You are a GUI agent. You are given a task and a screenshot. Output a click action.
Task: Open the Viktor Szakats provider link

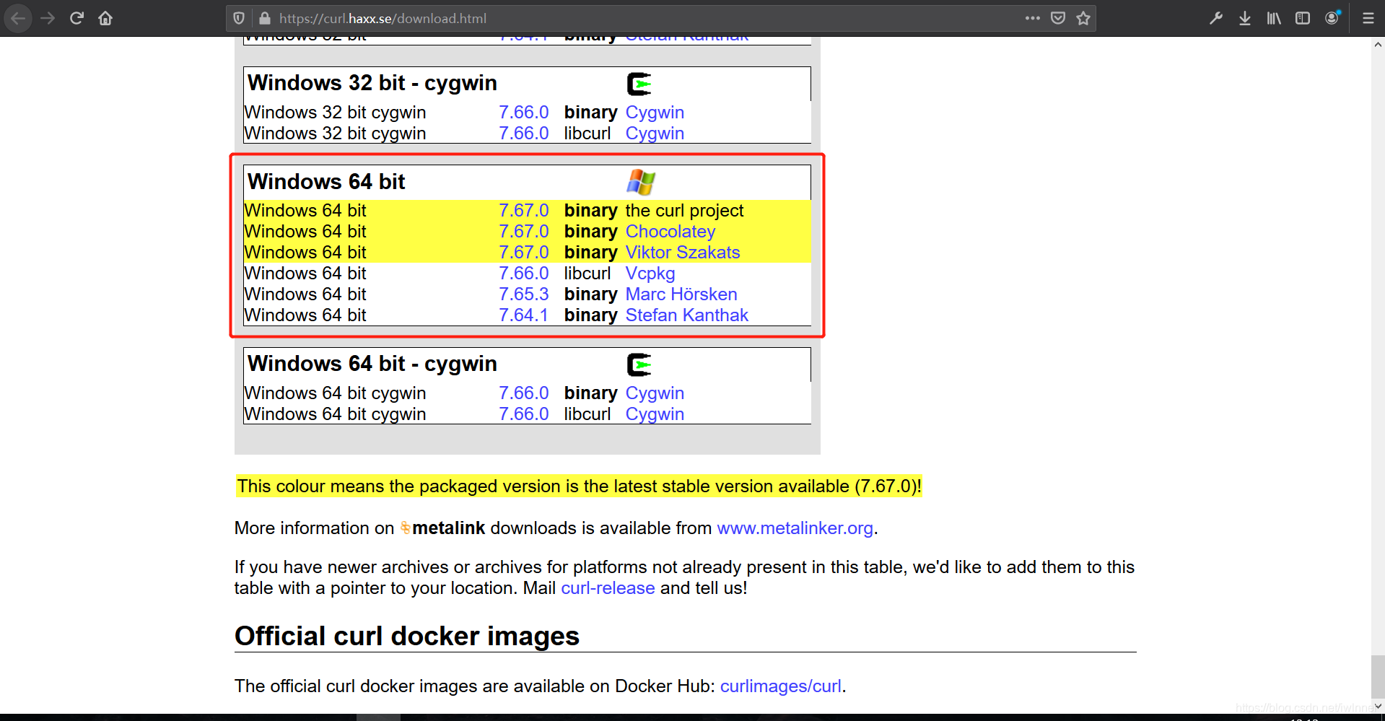point(683,253)
